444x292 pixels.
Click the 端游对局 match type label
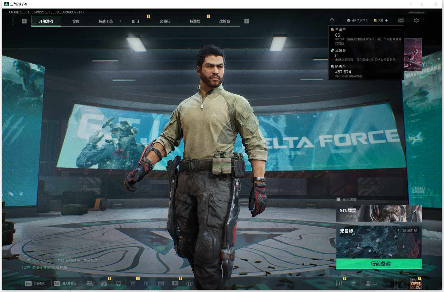(408, 230)
